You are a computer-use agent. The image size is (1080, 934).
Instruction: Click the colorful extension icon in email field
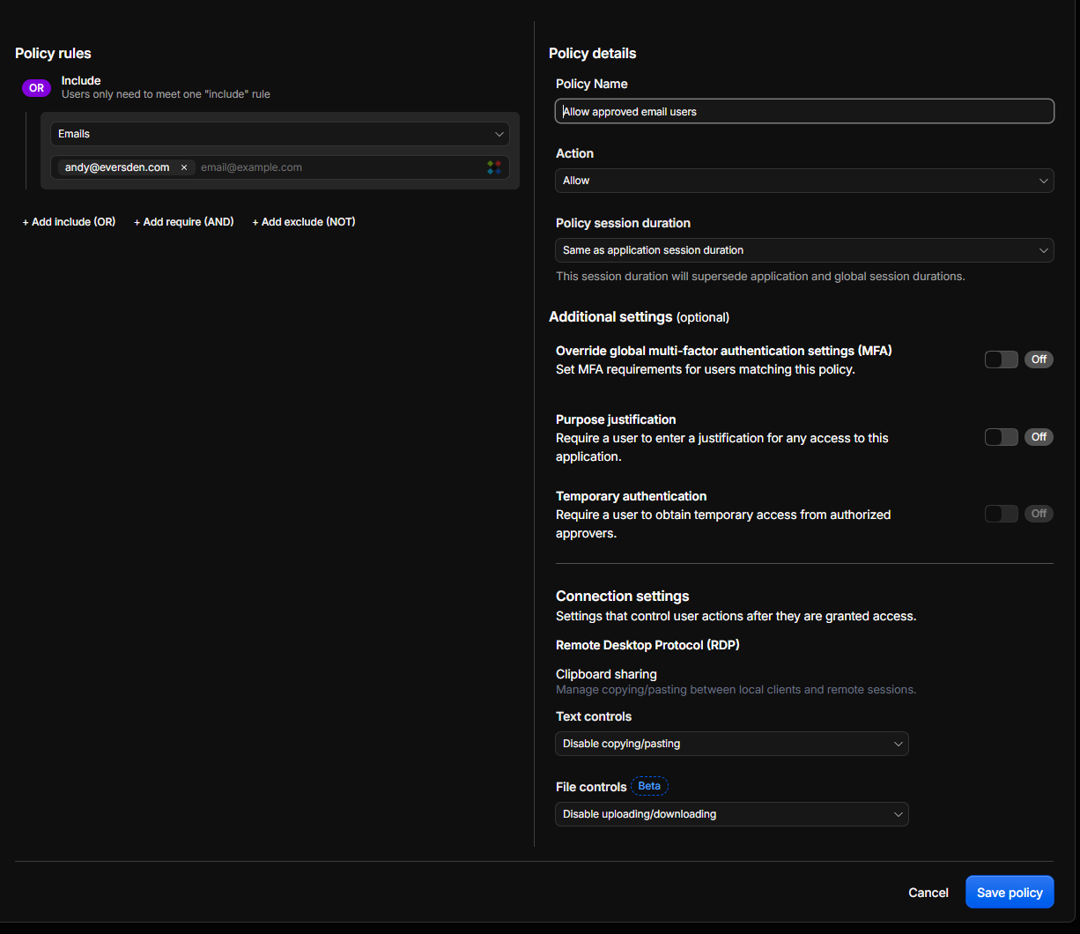(494, 167)
